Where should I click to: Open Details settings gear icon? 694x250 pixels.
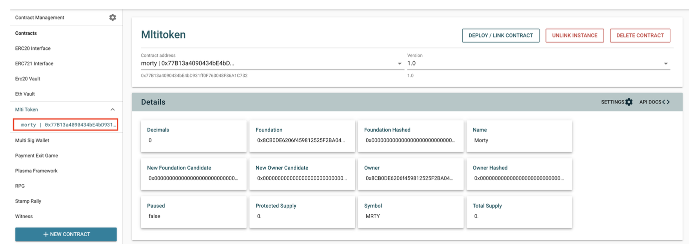click(629, 102)
